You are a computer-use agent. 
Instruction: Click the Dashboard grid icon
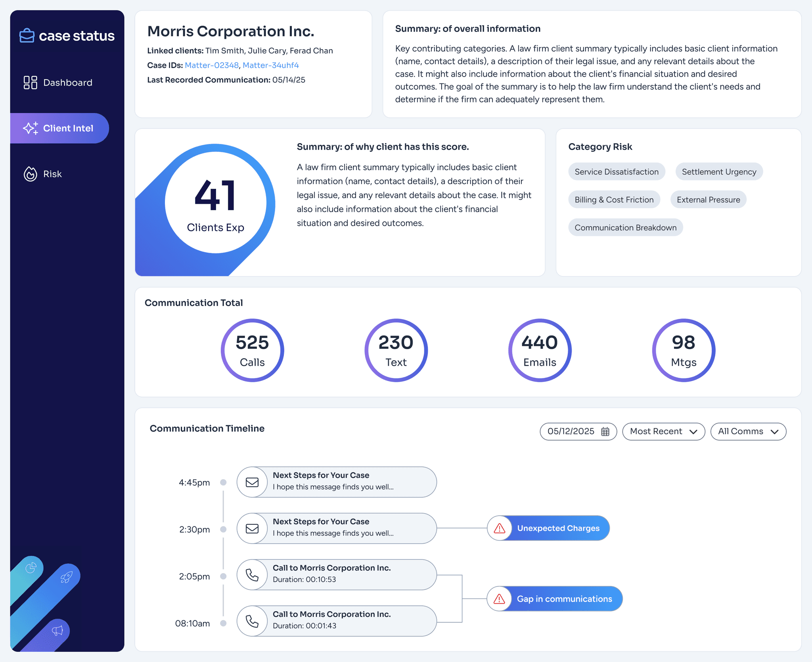point(30,83)
